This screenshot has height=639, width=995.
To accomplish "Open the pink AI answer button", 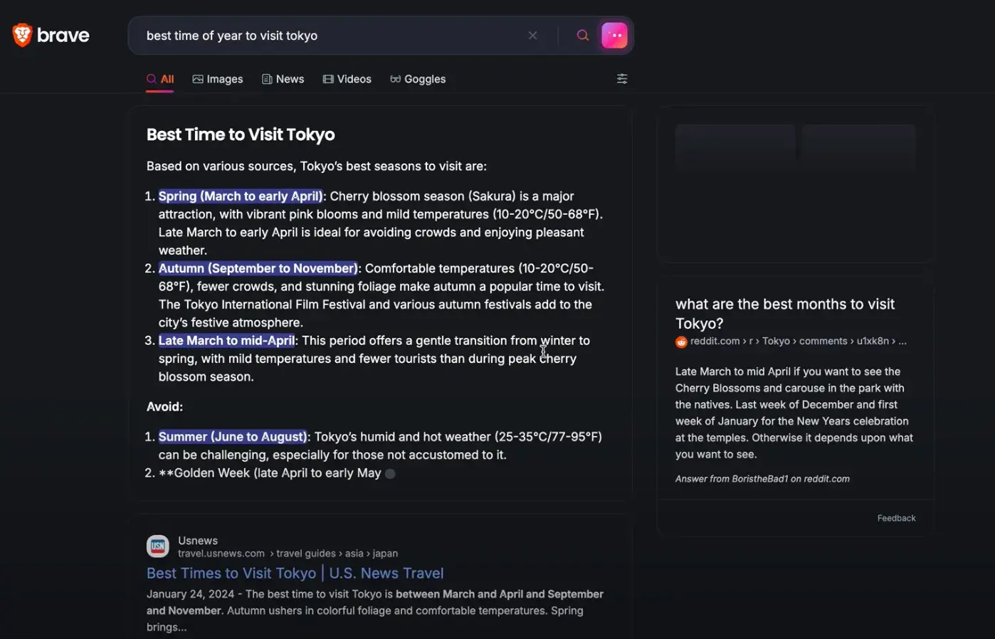I will coord(614,36).
